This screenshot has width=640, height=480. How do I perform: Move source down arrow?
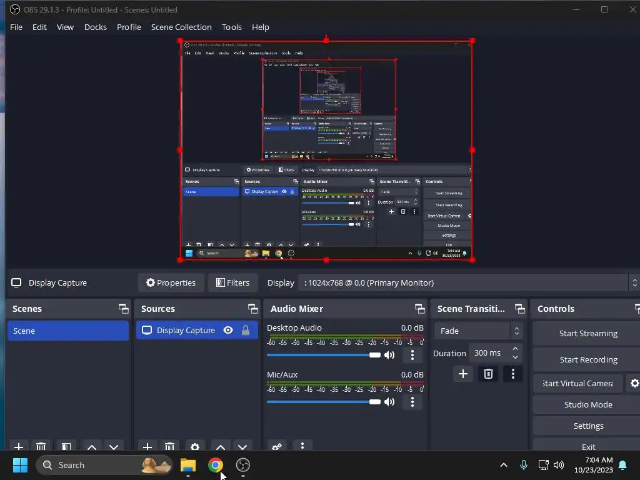point(242,446)
